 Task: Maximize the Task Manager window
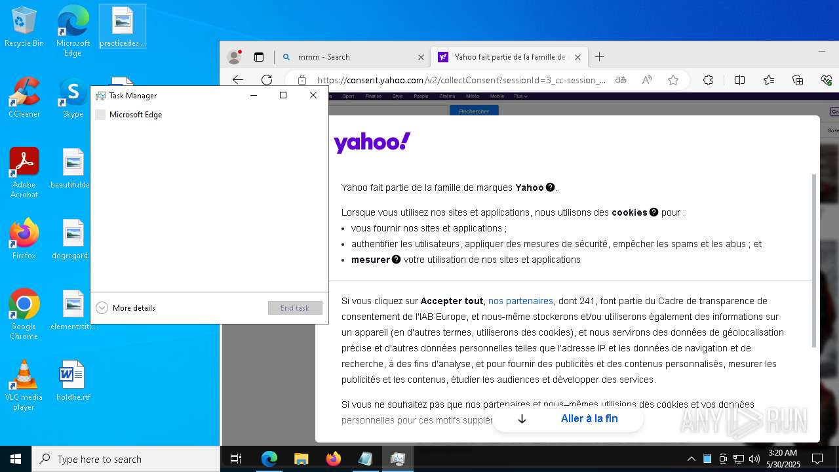[283, 96]
